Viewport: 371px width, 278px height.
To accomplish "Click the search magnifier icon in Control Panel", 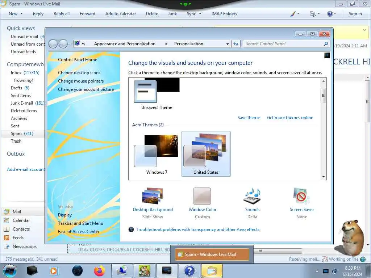I will tap(326, 44).
